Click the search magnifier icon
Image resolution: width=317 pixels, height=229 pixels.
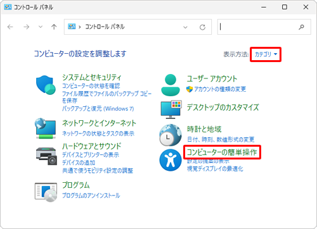click(x=301, y=27)
